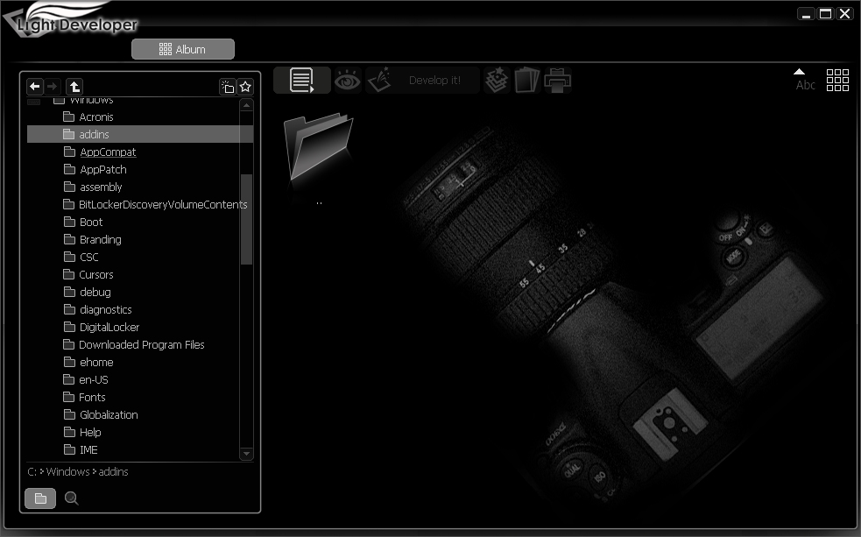Viewport: 861px width, 537px height.
Task: Open the parent folder thumbnail
Action: [318, 149]
